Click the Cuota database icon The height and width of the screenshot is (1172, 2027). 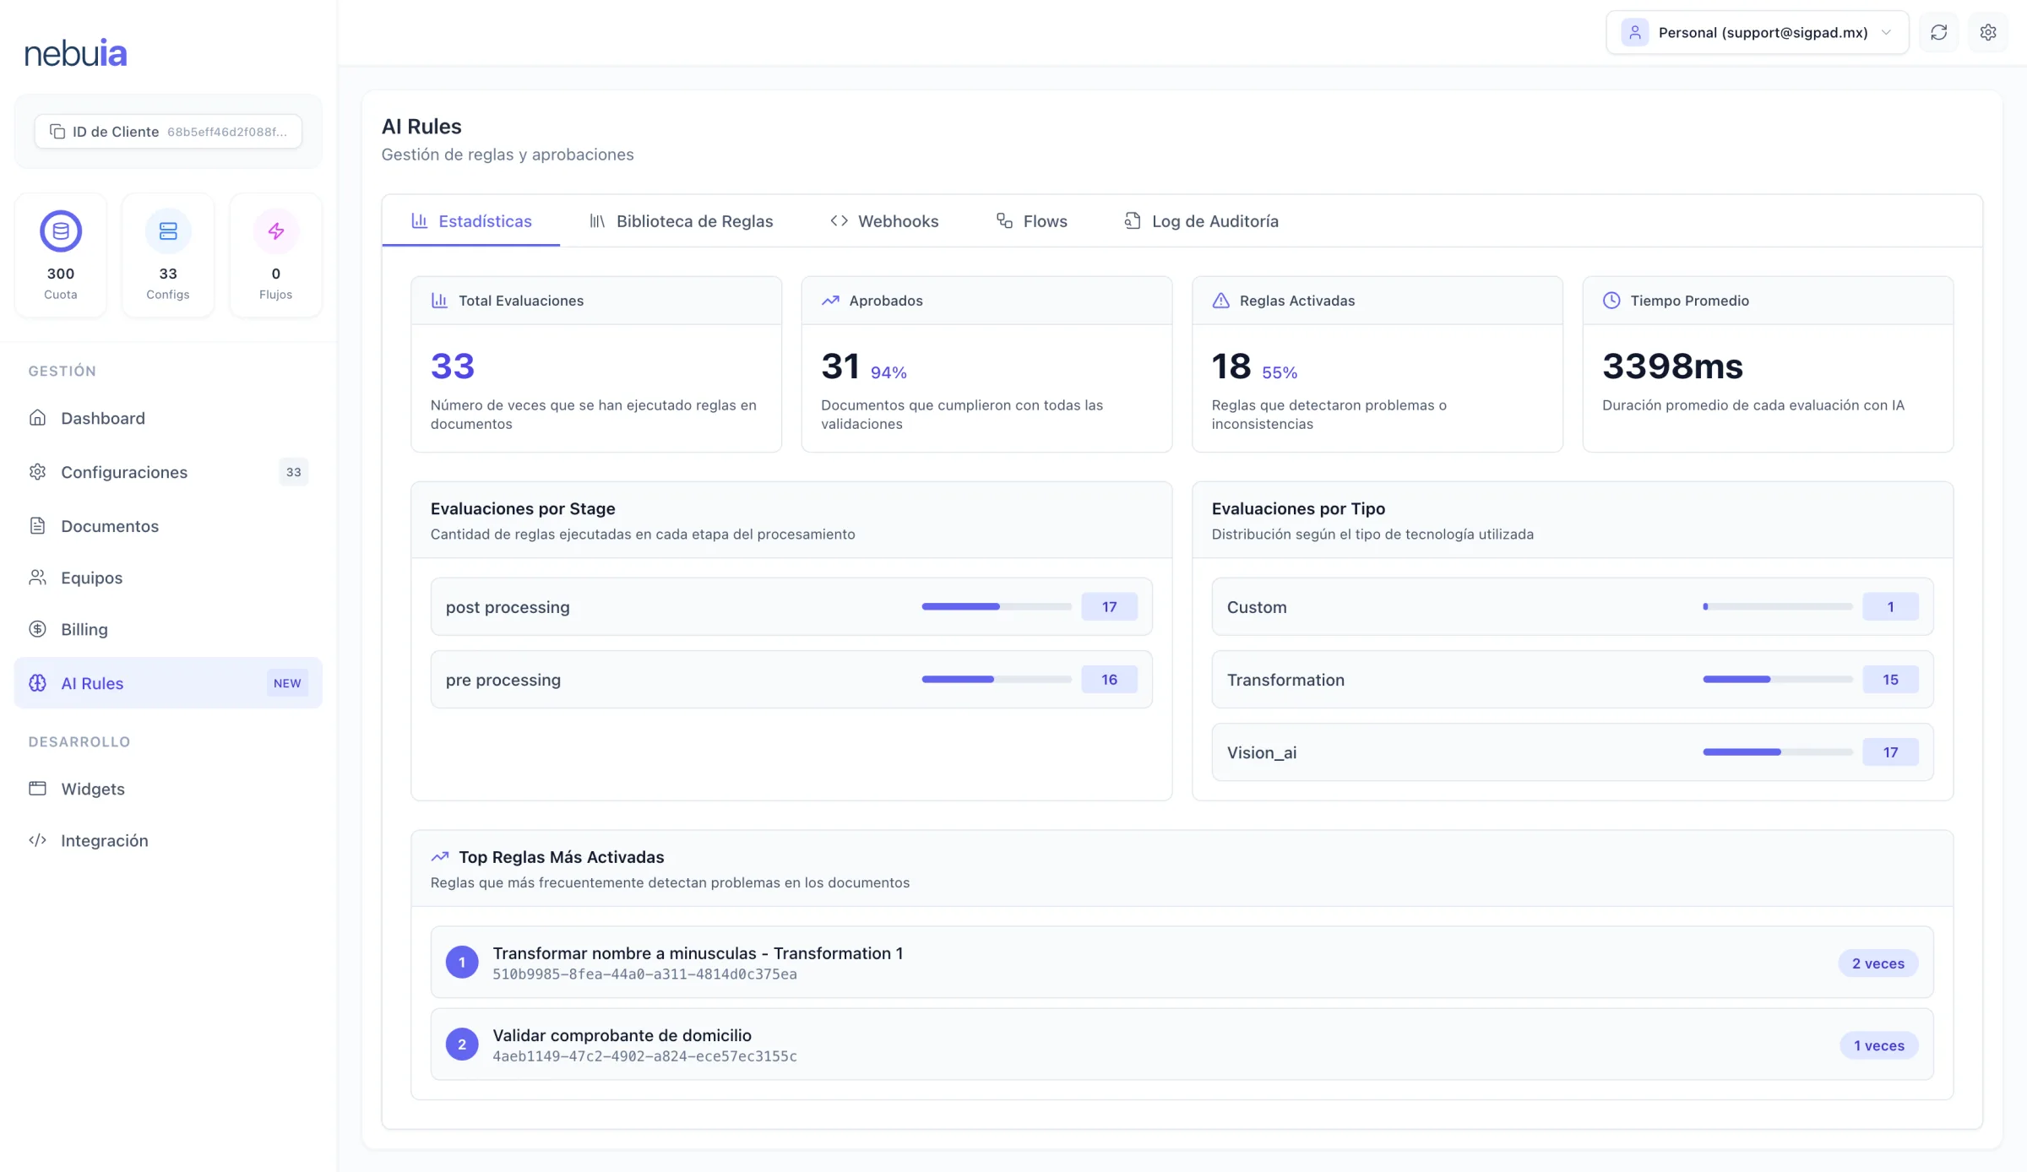[61, 231]
